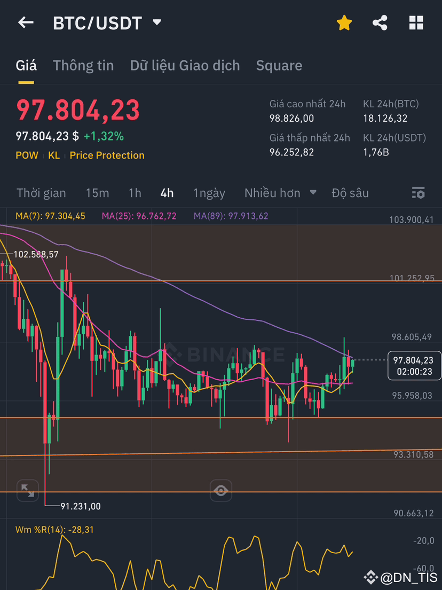Tap the KL 24h(USDT) value 1,76B
This screenshot has height=590, width=442.
[x=376, y=152]
